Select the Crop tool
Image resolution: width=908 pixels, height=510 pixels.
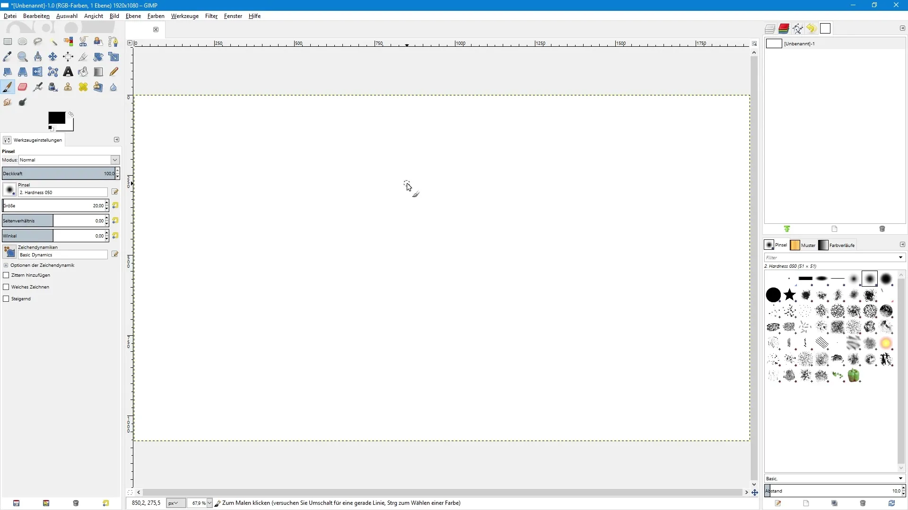(83, 57)
